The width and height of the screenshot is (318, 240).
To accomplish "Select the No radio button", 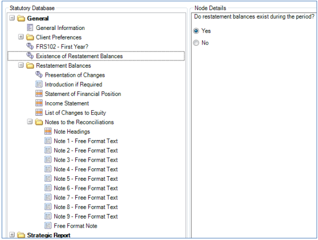I will click(x=196, y=43).
